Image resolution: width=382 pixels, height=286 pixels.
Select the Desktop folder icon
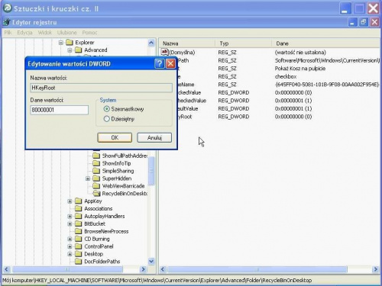pos(79,254)
